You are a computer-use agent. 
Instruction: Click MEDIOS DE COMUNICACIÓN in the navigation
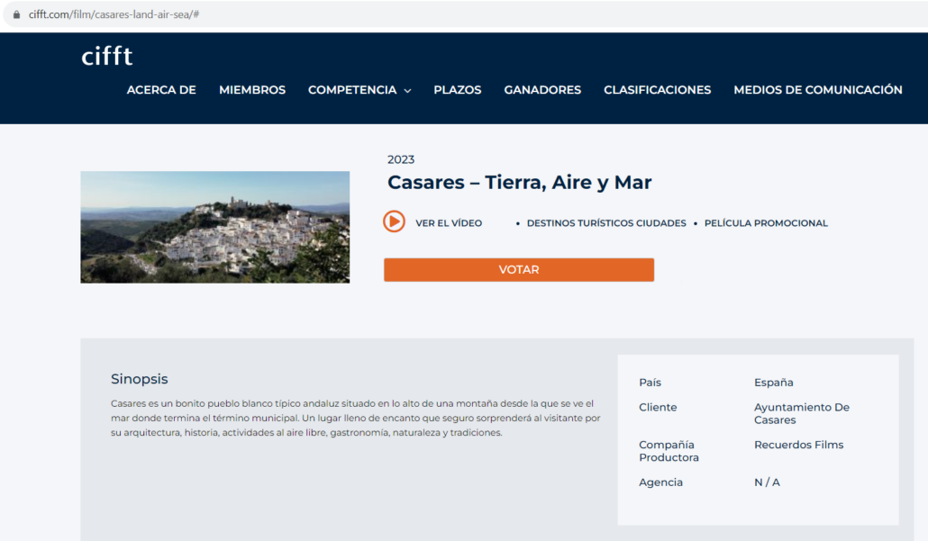(817, 90)
